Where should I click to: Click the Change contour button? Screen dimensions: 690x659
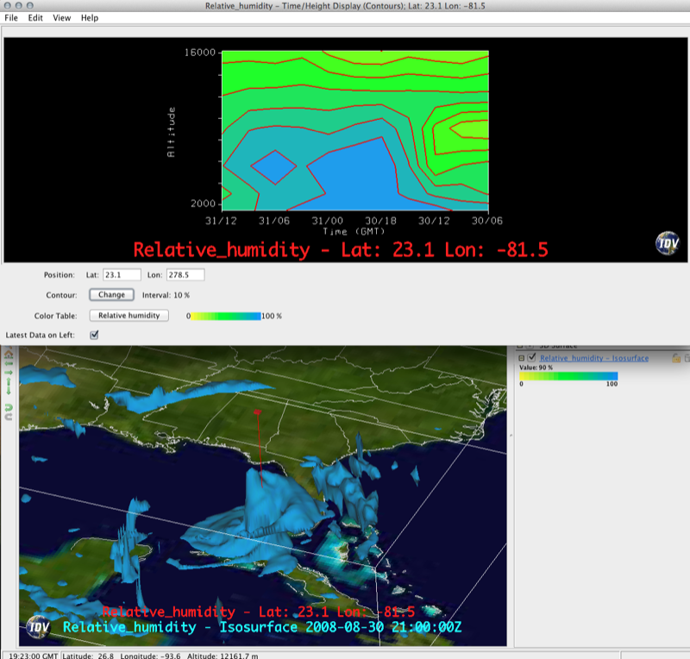coord(111,295)
